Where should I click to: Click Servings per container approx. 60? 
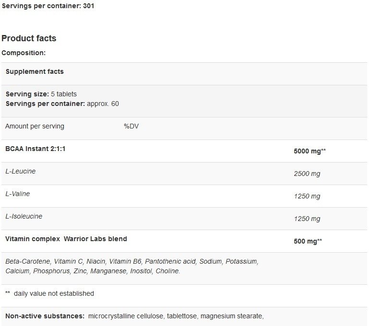coord(62,104)
